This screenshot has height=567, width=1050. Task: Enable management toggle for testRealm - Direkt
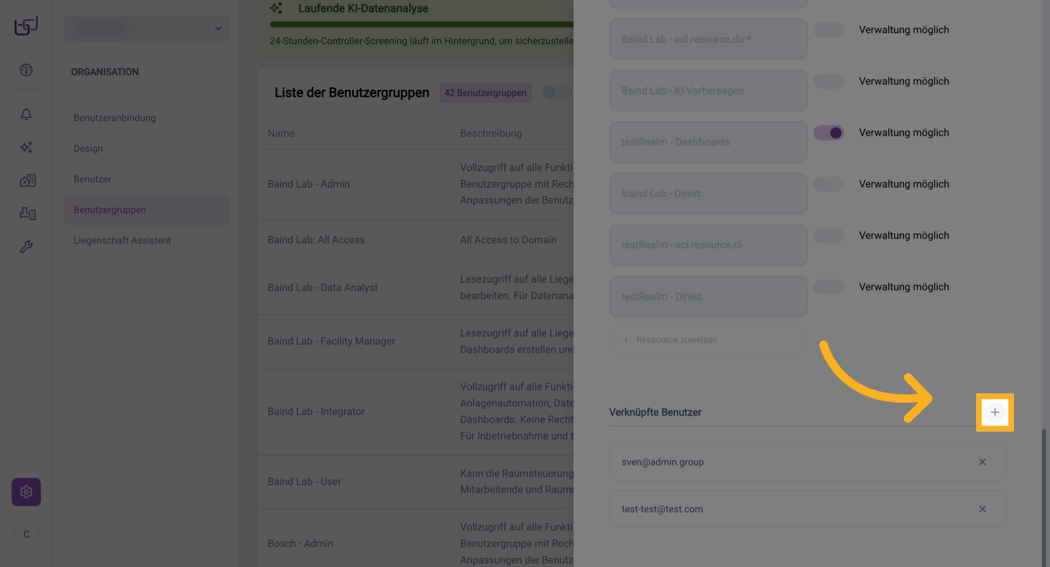pos(829,287)
